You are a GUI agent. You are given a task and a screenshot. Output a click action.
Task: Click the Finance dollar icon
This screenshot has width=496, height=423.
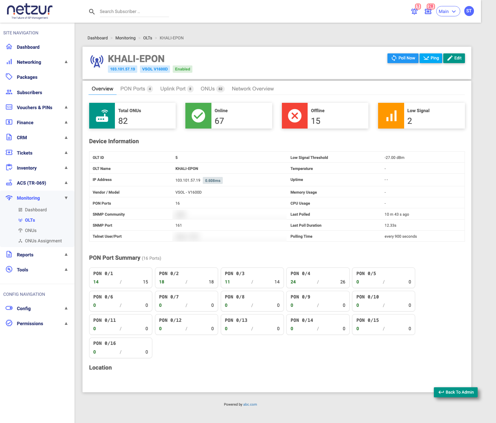9,122
